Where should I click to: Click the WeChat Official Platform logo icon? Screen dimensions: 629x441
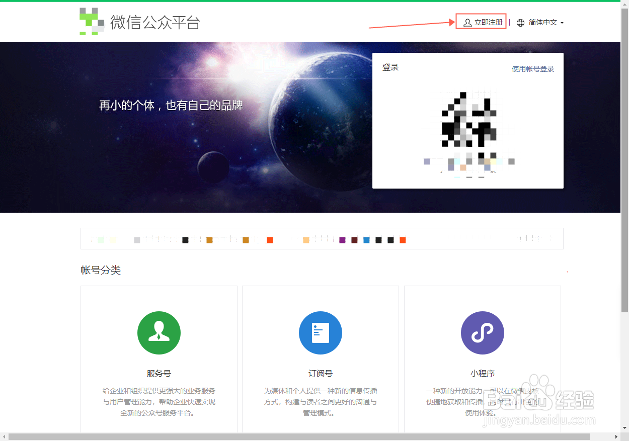click(x=92, y=22)
